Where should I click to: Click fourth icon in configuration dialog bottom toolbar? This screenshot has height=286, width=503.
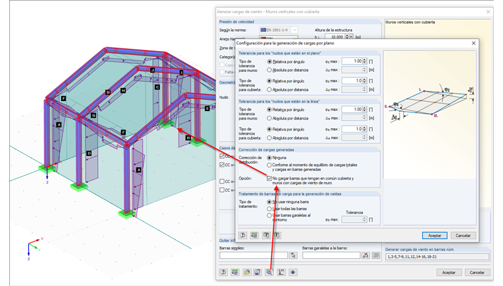pyautogui.click(x=277, y=235)
